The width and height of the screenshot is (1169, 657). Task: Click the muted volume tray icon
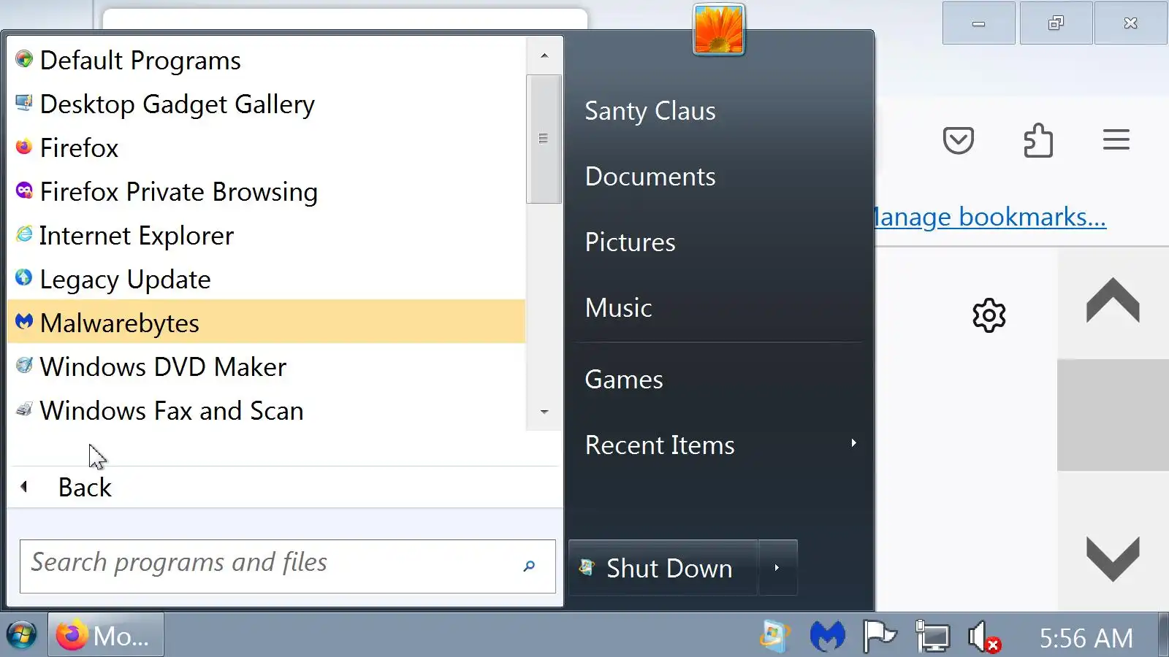tap(984, 637)
